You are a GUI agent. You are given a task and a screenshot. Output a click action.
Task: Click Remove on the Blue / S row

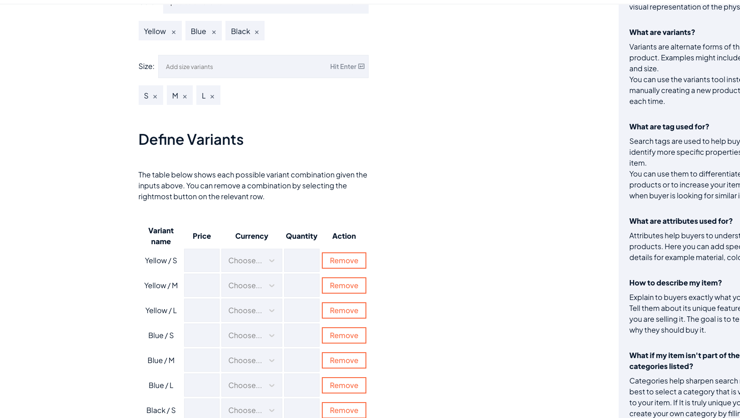(344, 335)
